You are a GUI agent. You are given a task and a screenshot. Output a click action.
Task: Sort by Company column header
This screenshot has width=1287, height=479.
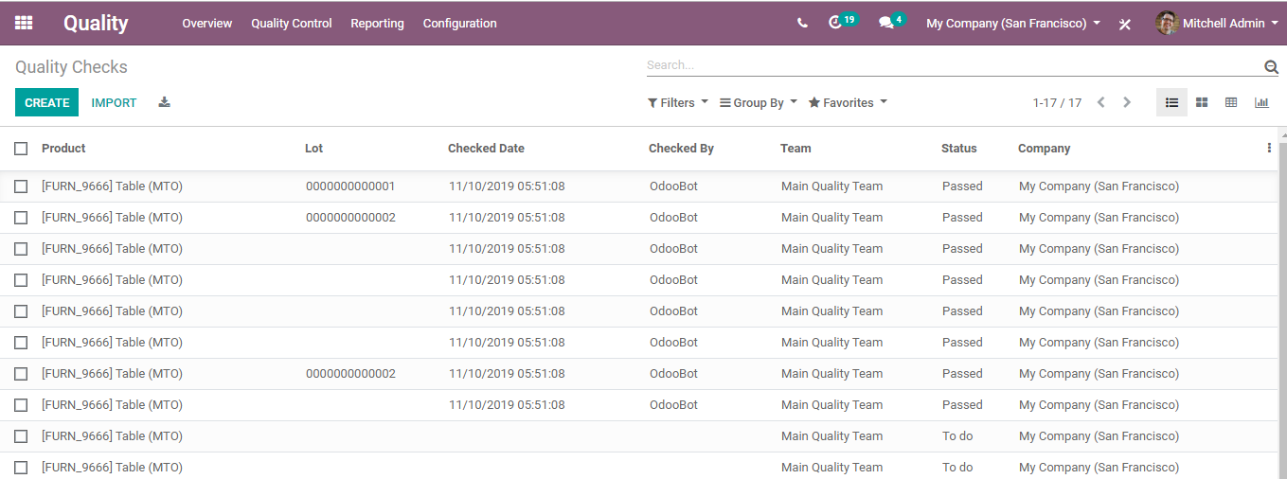[x=1044, y=149]
